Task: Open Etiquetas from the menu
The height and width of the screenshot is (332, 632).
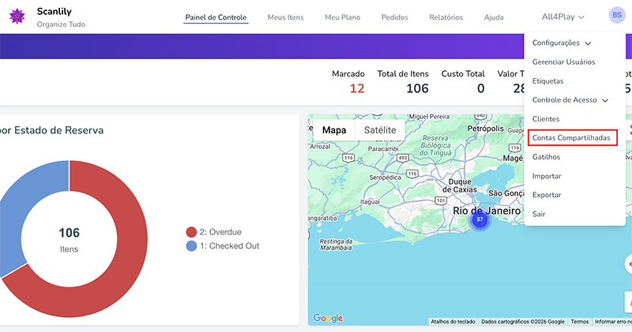Action: click(x=547, y=81)
